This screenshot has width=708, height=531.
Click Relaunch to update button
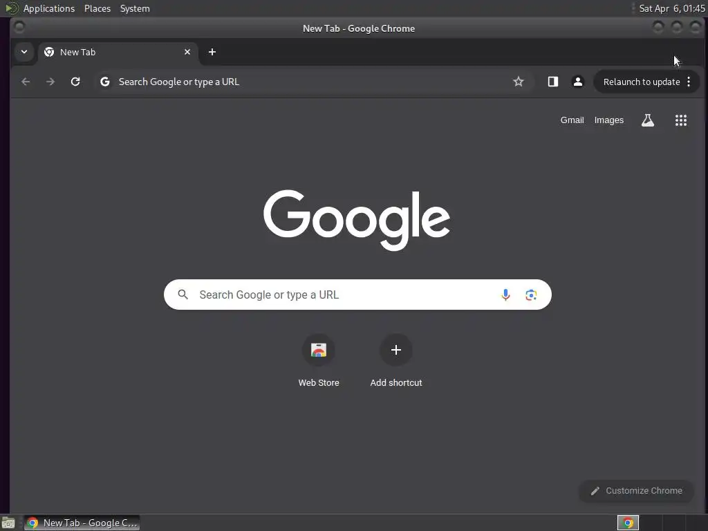pyautogui.click(x=642, y=82)
